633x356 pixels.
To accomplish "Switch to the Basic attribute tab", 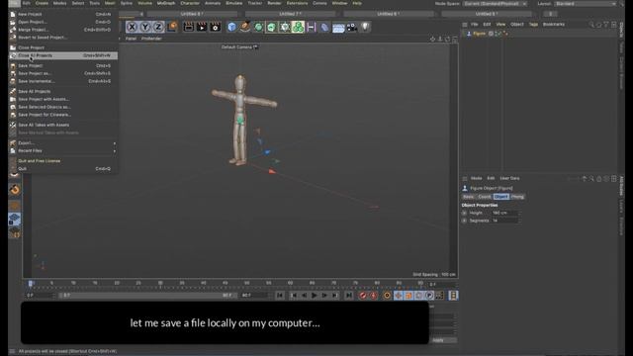I will 468,197.
